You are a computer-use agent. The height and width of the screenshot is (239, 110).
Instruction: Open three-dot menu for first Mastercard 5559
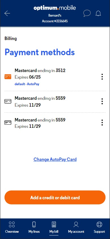coord(102,101)
